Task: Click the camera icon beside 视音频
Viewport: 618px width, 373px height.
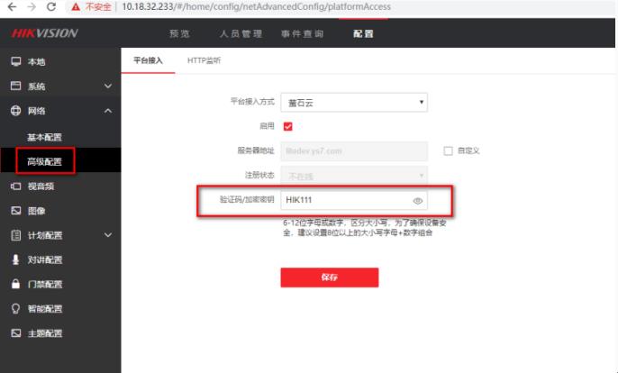Action: click(16, 186)
